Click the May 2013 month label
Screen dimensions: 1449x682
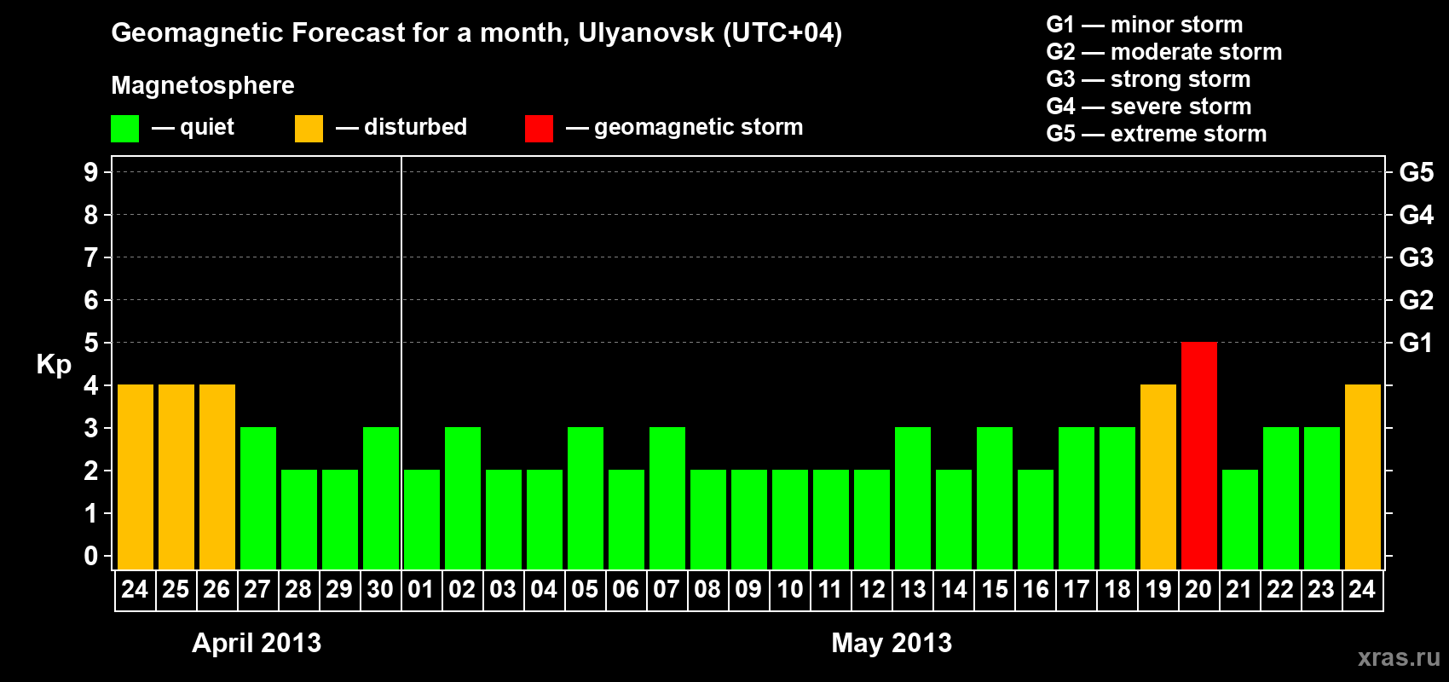(892, 643)
